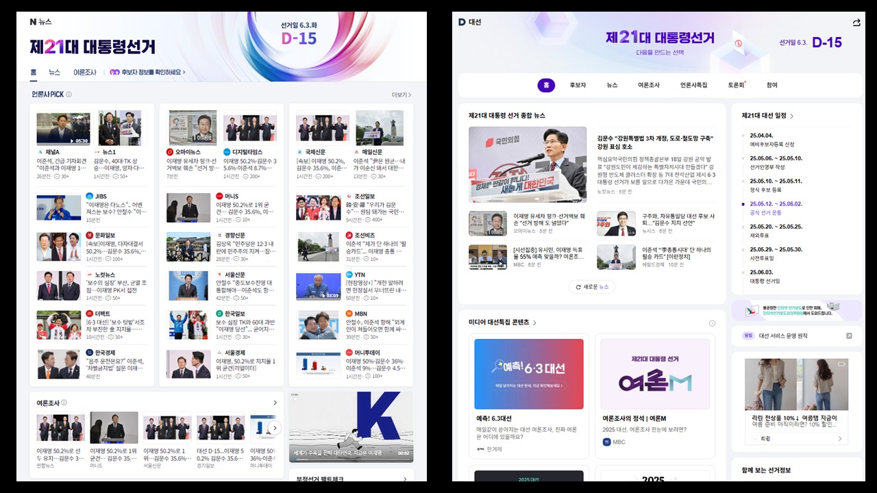The height and width of the screenshot is (493, 877).
Task: Click the share icon in the Daum page
Action: point(856,23)
